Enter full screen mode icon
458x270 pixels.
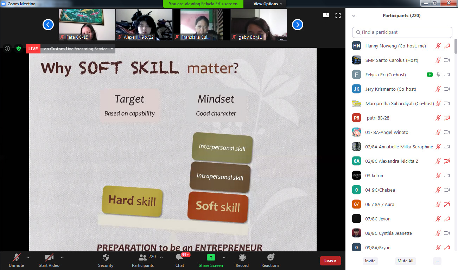tap(338, 15)
